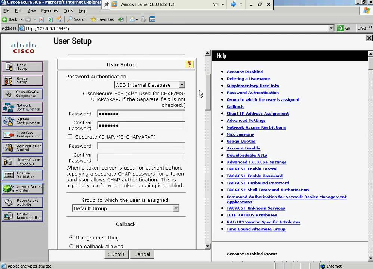
Task: Open the TACACS+ Enable Password help link
Action: coord(254,176)
